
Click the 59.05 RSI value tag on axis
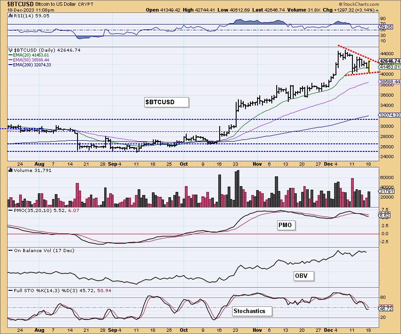pos(386,27)
